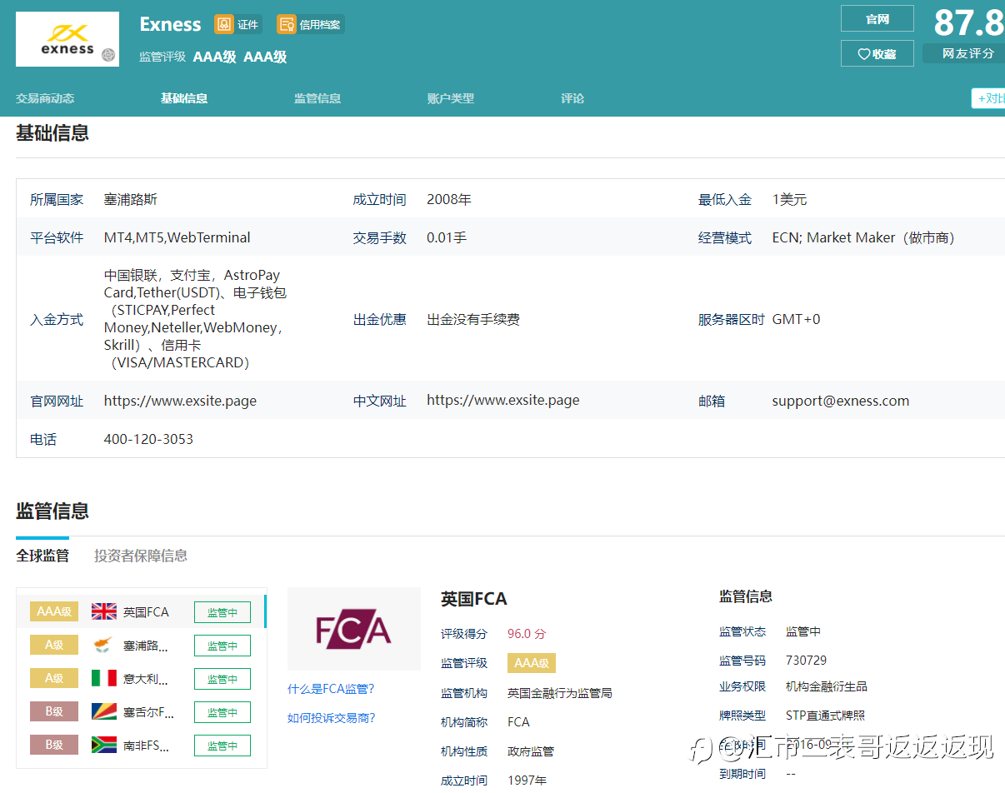Switch to 基础信息 tab
This screenshot has width=1005, height=793.
(x=184, y=98)
